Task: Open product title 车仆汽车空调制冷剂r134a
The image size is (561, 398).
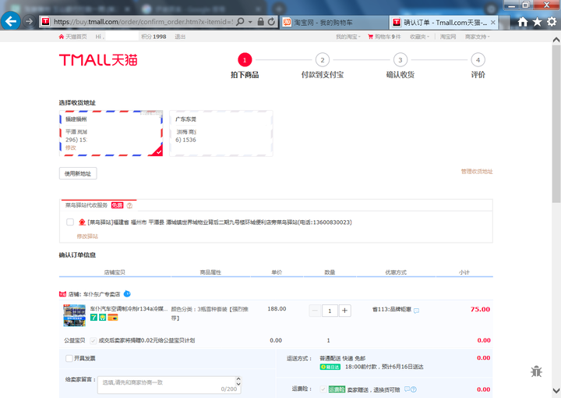Action: pyautogui.click(x=129, y=309)
